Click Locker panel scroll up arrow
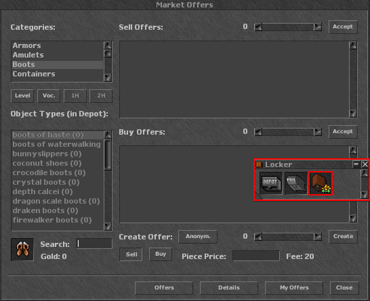 click(365, 173)
